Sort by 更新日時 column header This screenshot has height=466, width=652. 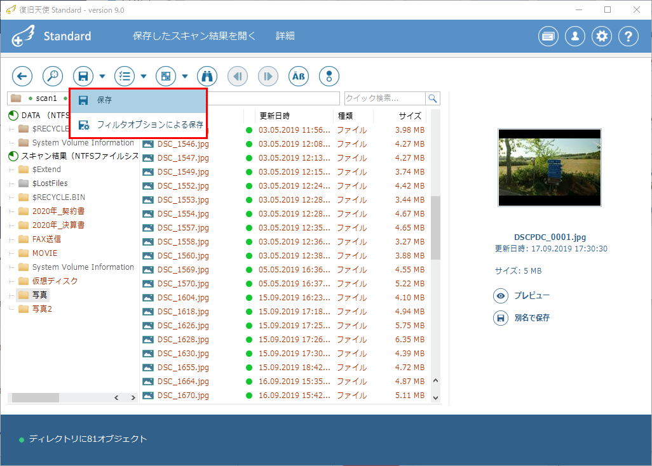pyautogui.click(x=275, y=116)
